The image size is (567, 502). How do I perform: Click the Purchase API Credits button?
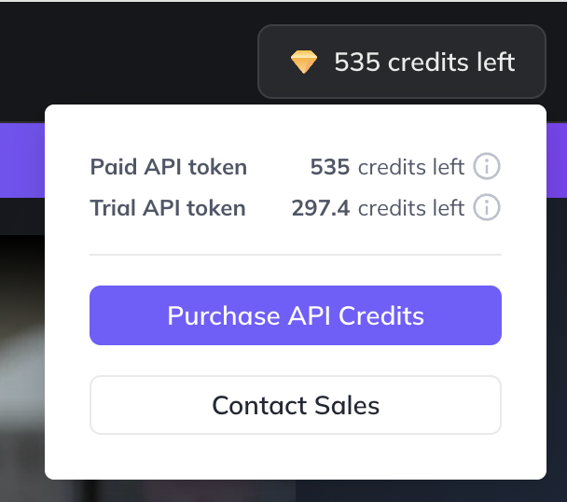tap(296, 315)
